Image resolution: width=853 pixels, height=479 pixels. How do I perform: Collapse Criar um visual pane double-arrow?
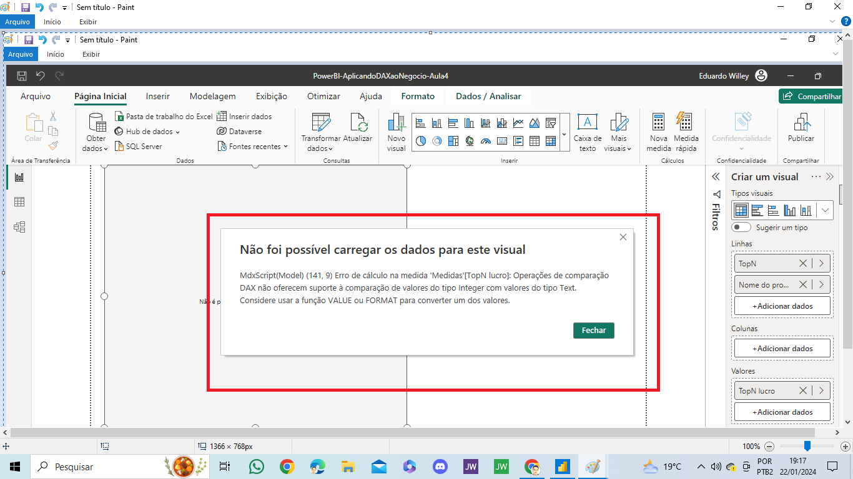[830, 177]
